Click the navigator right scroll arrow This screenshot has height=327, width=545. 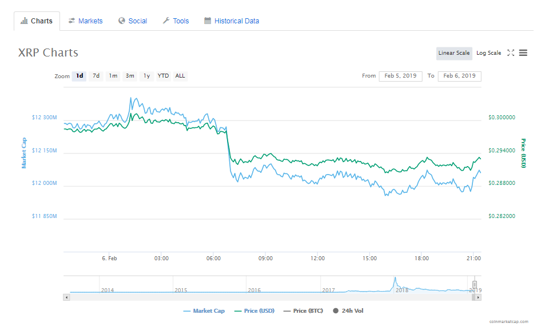click(478, 297)
